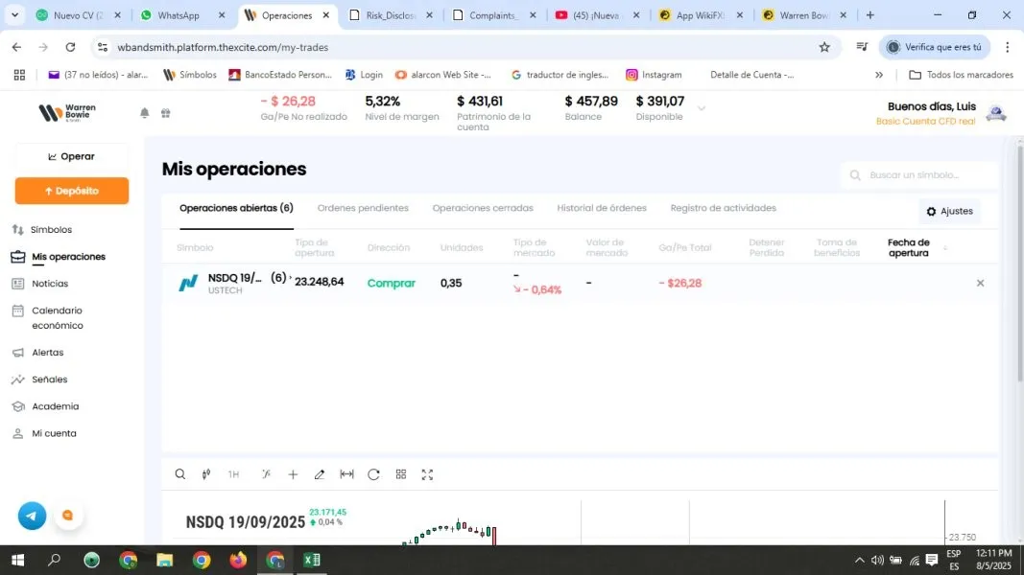
Task: Open File Explorer from the taskbar
Action: [164, 560]
